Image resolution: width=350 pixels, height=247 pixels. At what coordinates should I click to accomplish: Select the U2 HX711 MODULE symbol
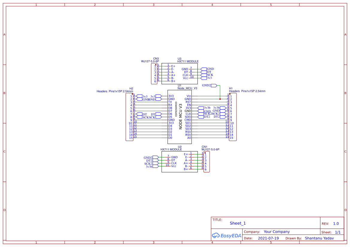180,161
